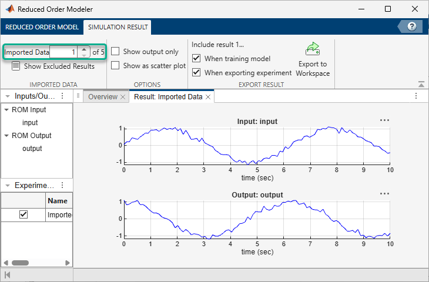Click the document tab list handle icon
The width and height of the screenshot is (429, 282).
[78, 96]
